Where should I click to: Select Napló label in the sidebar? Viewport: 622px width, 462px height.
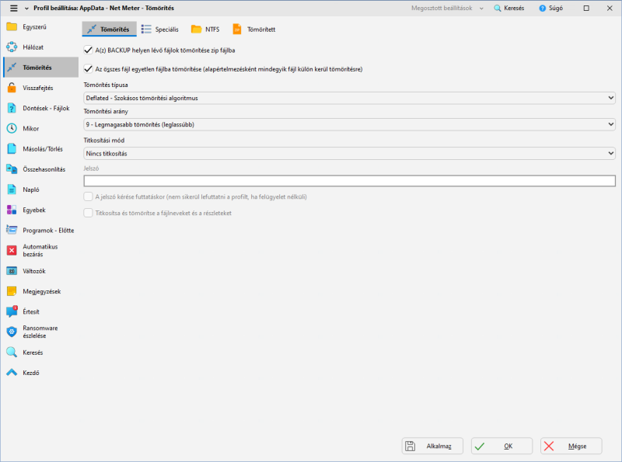coord(31,189)
